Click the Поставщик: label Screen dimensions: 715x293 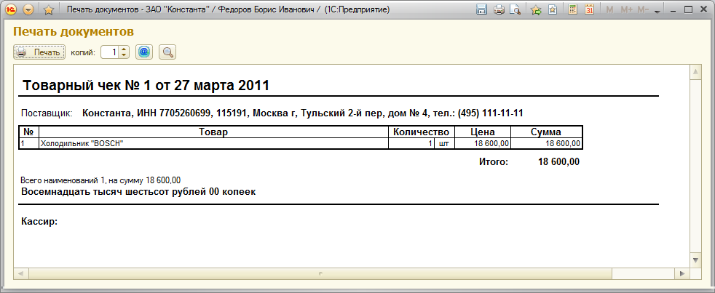pyautogui.click(x=47, y=113)
